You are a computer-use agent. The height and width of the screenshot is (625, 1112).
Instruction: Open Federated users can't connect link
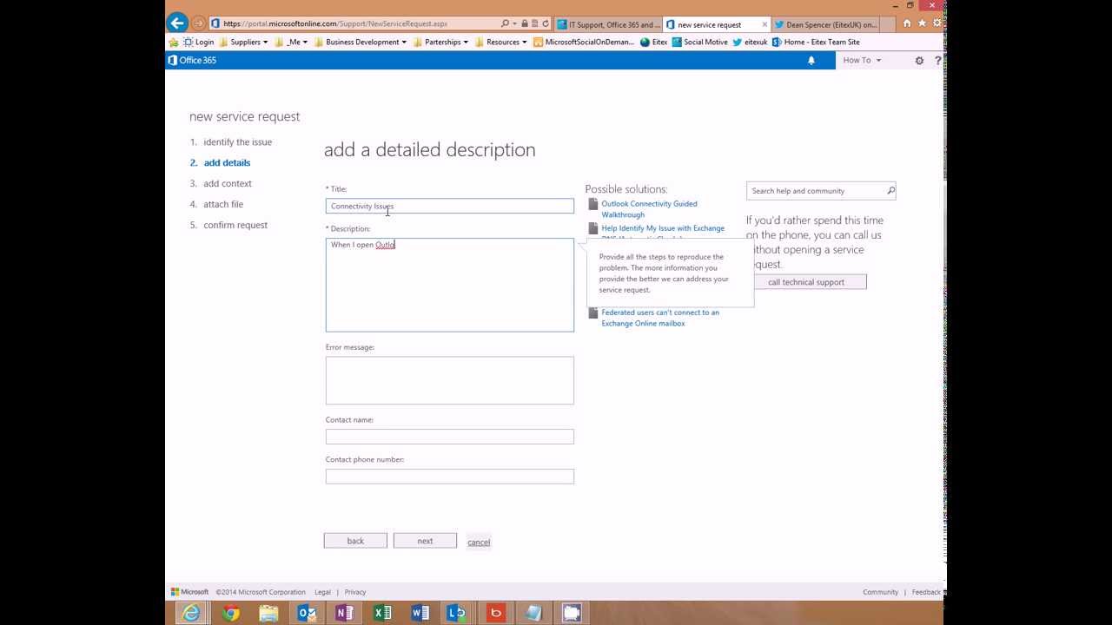pyautogui.click(x=660, y=318)
